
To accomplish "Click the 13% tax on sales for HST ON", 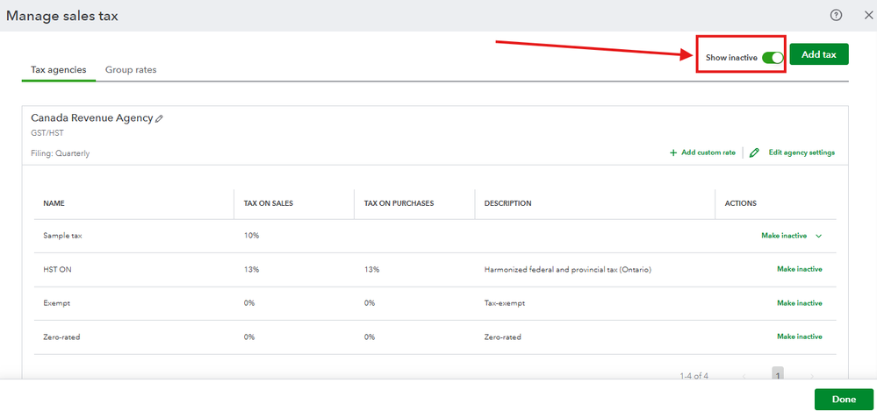I will coord(252,270).
